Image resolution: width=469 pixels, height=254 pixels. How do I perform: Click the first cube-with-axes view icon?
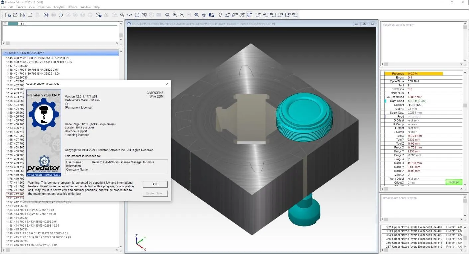pos(228,15)
